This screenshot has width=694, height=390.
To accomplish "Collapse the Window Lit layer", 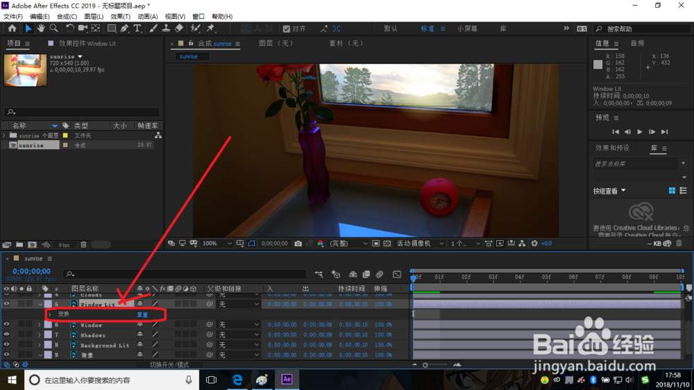I will (x=40, y=305).
